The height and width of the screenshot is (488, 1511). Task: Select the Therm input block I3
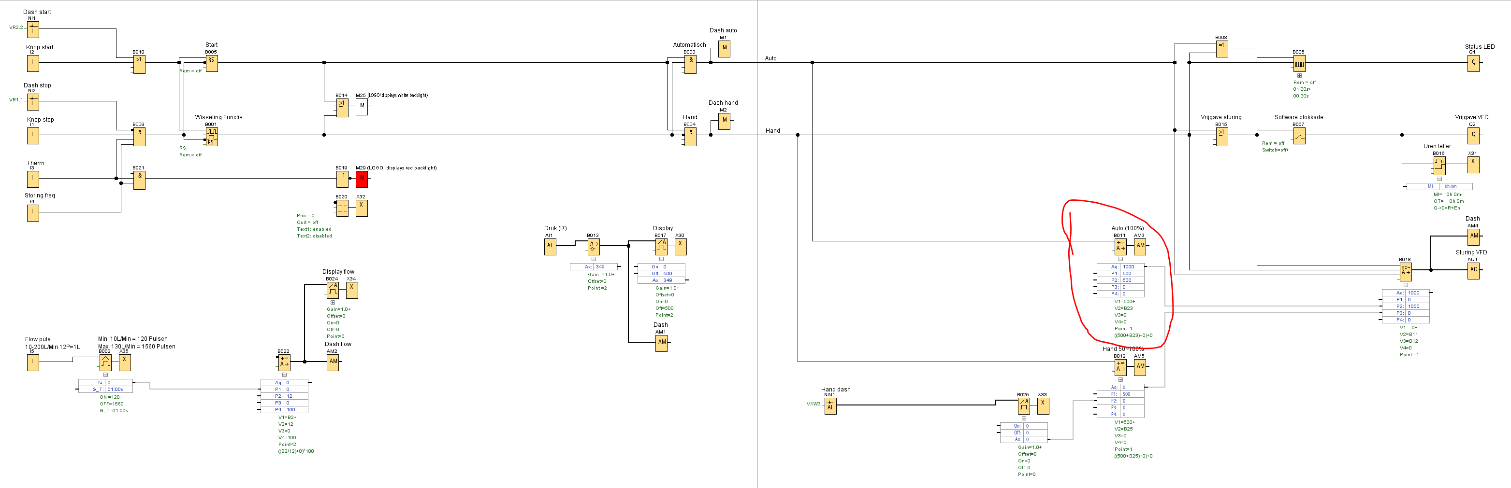point(33,179)
